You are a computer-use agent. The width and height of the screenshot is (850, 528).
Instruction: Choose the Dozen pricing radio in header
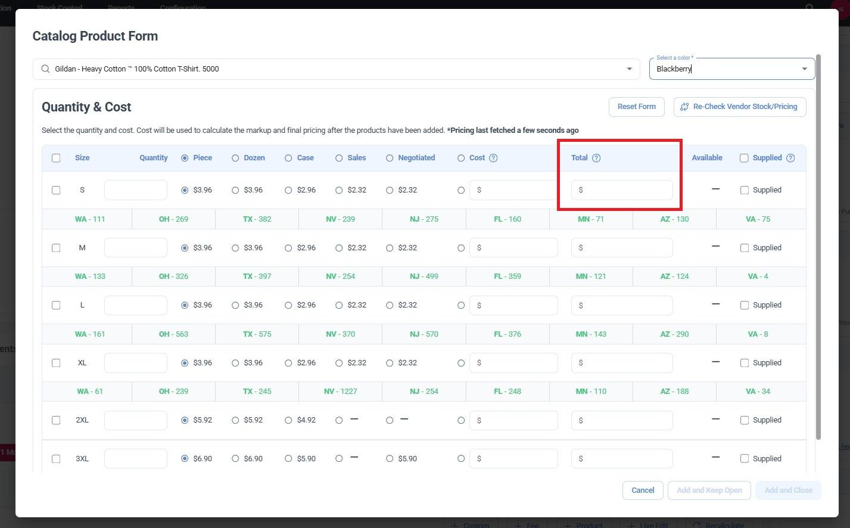235,158
